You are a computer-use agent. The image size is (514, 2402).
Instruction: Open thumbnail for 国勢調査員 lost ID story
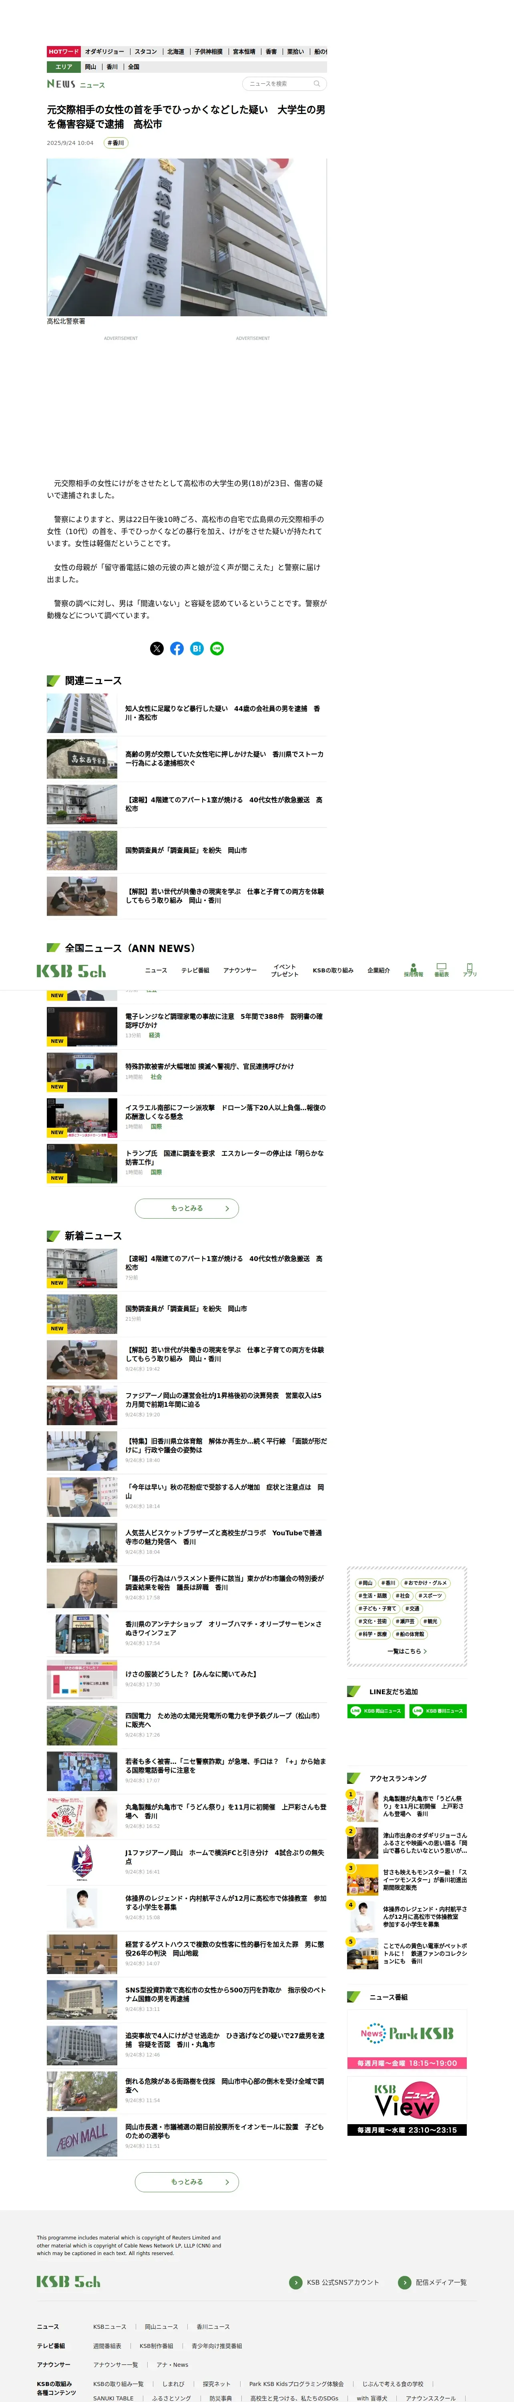(x=82, y=850)
